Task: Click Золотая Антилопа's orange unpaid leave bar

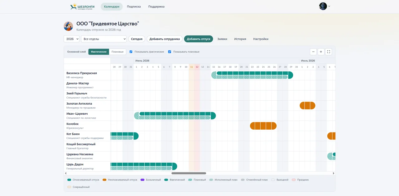Action: coord(307,106)
